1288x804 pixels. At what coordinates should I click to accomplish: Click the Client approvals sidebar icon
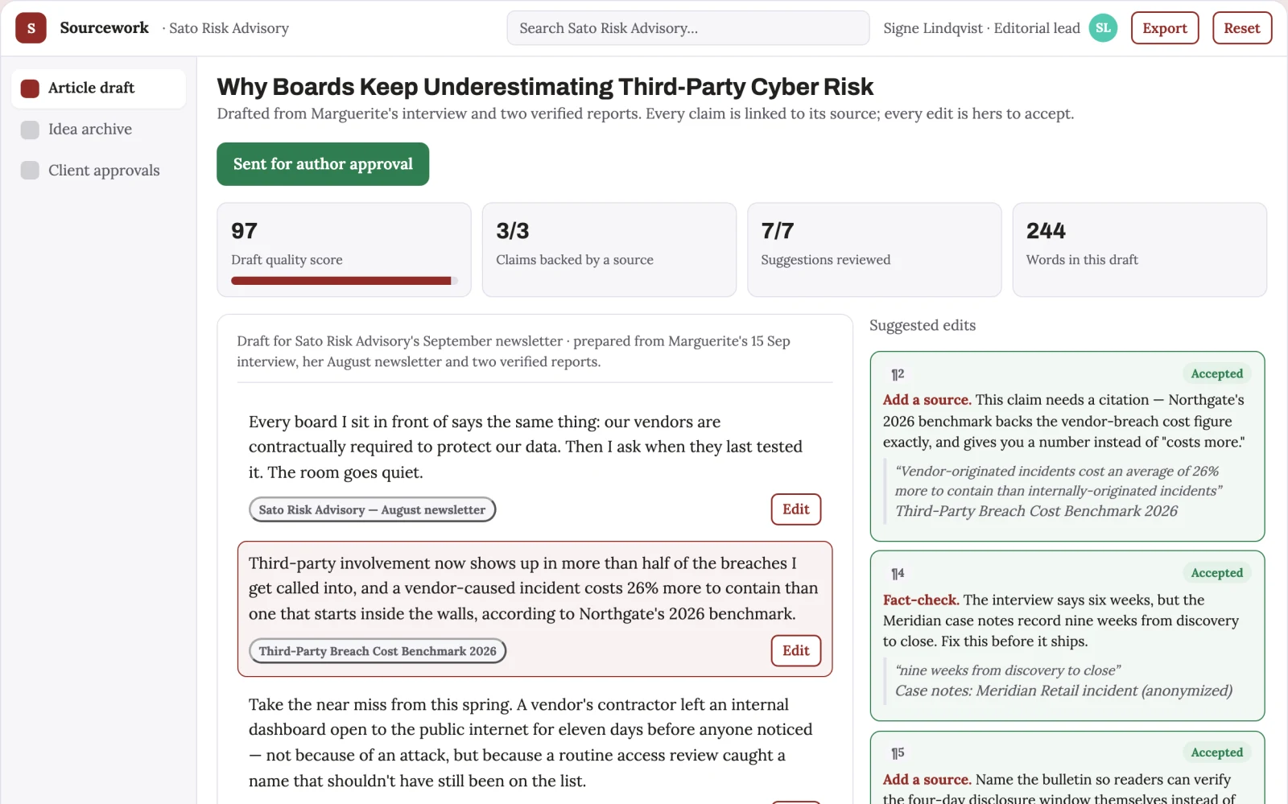click(x=30, y=171)
